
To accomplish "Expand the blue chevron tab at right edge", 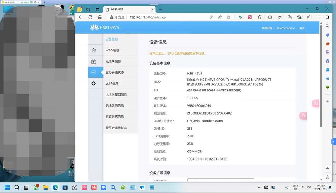I will pyautogui.click(x=333, y=142).
